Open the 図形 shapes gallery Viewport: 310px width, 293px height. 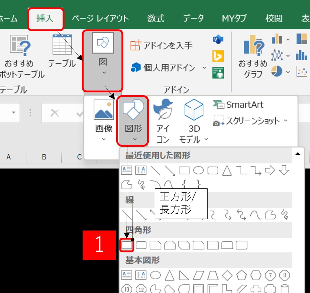click(133, 121)
